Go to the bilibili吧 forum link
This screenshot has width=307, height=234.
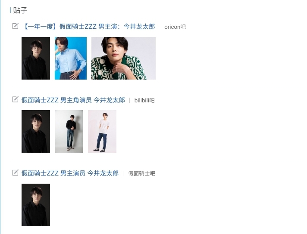pyautogui.click(x=144, y=100)
